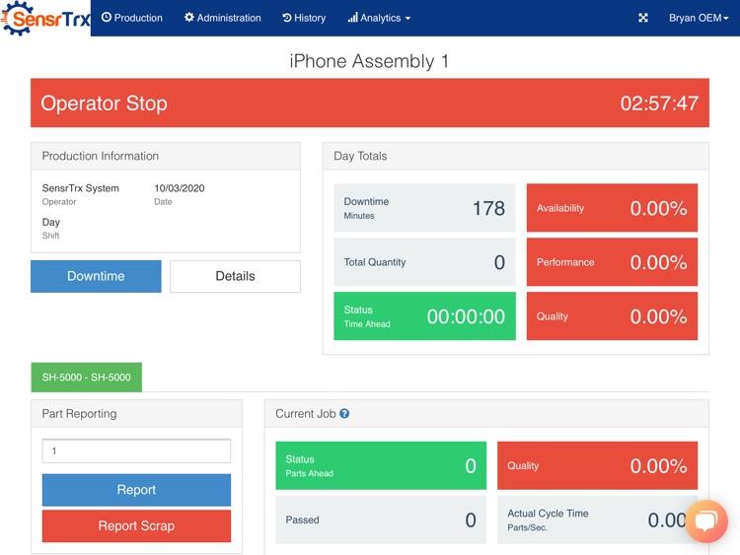Click the blue Report button
Image resolution: width=740 pixels, height=555 pixels.
136,490
